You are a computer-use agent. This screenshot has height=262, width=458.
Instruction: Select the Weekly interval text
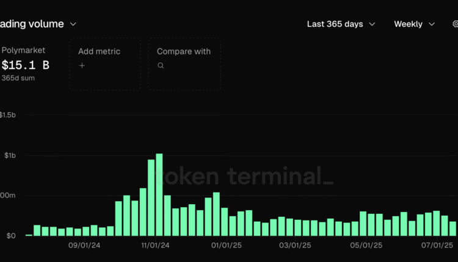408,24
